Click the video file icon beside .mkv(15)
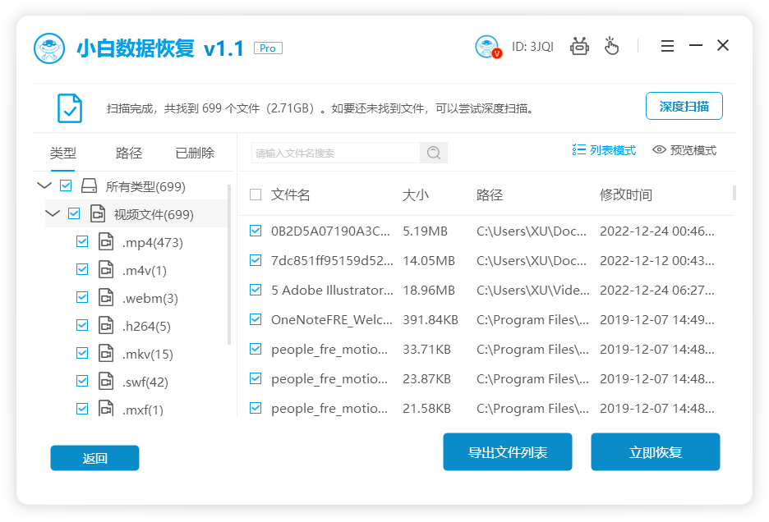769x522 pixels. [105, 353]
